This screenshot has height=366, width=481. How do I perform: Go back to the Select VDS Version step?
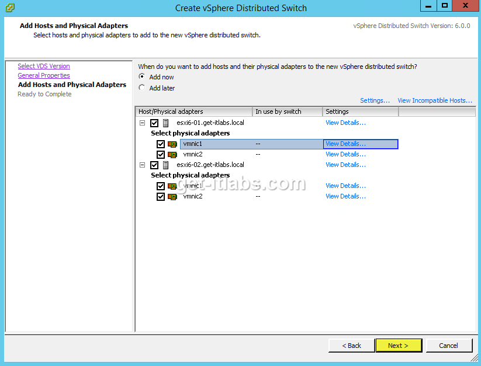(x=43, y=66)
